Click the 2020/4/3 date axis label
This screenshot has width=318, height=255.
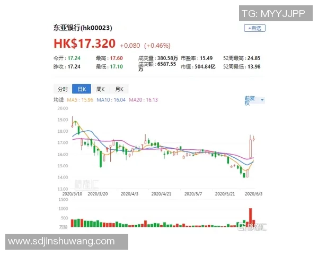pyautogui.click(x=129, y=194)
